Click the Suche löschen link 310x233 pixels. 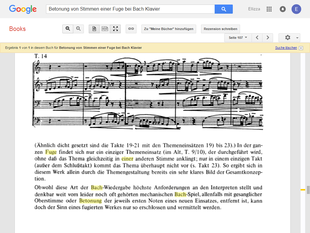pos(286,48)
